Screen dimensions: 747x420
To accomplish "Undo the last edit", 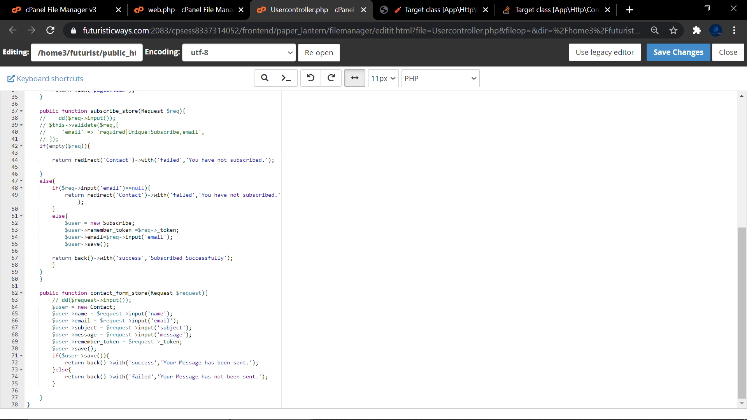I will (310, 78).
